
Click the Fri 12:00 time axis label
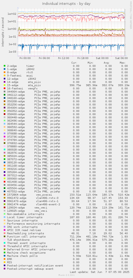(x=63, y=58)
